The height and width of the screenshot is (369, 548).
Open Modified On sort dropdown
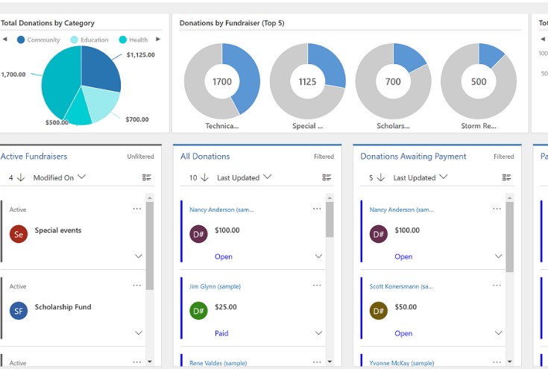point(60,177)
